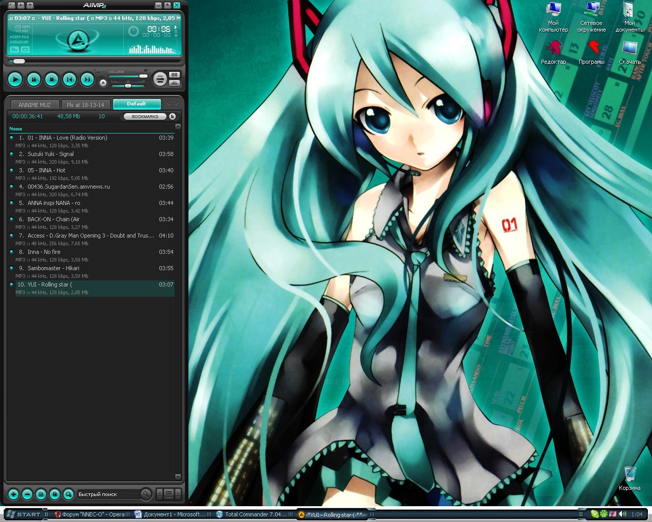Click the left arrow beside playlist list button
This screenshot has width=652, height=522.
pyautogui.click(x=159, y=494)
